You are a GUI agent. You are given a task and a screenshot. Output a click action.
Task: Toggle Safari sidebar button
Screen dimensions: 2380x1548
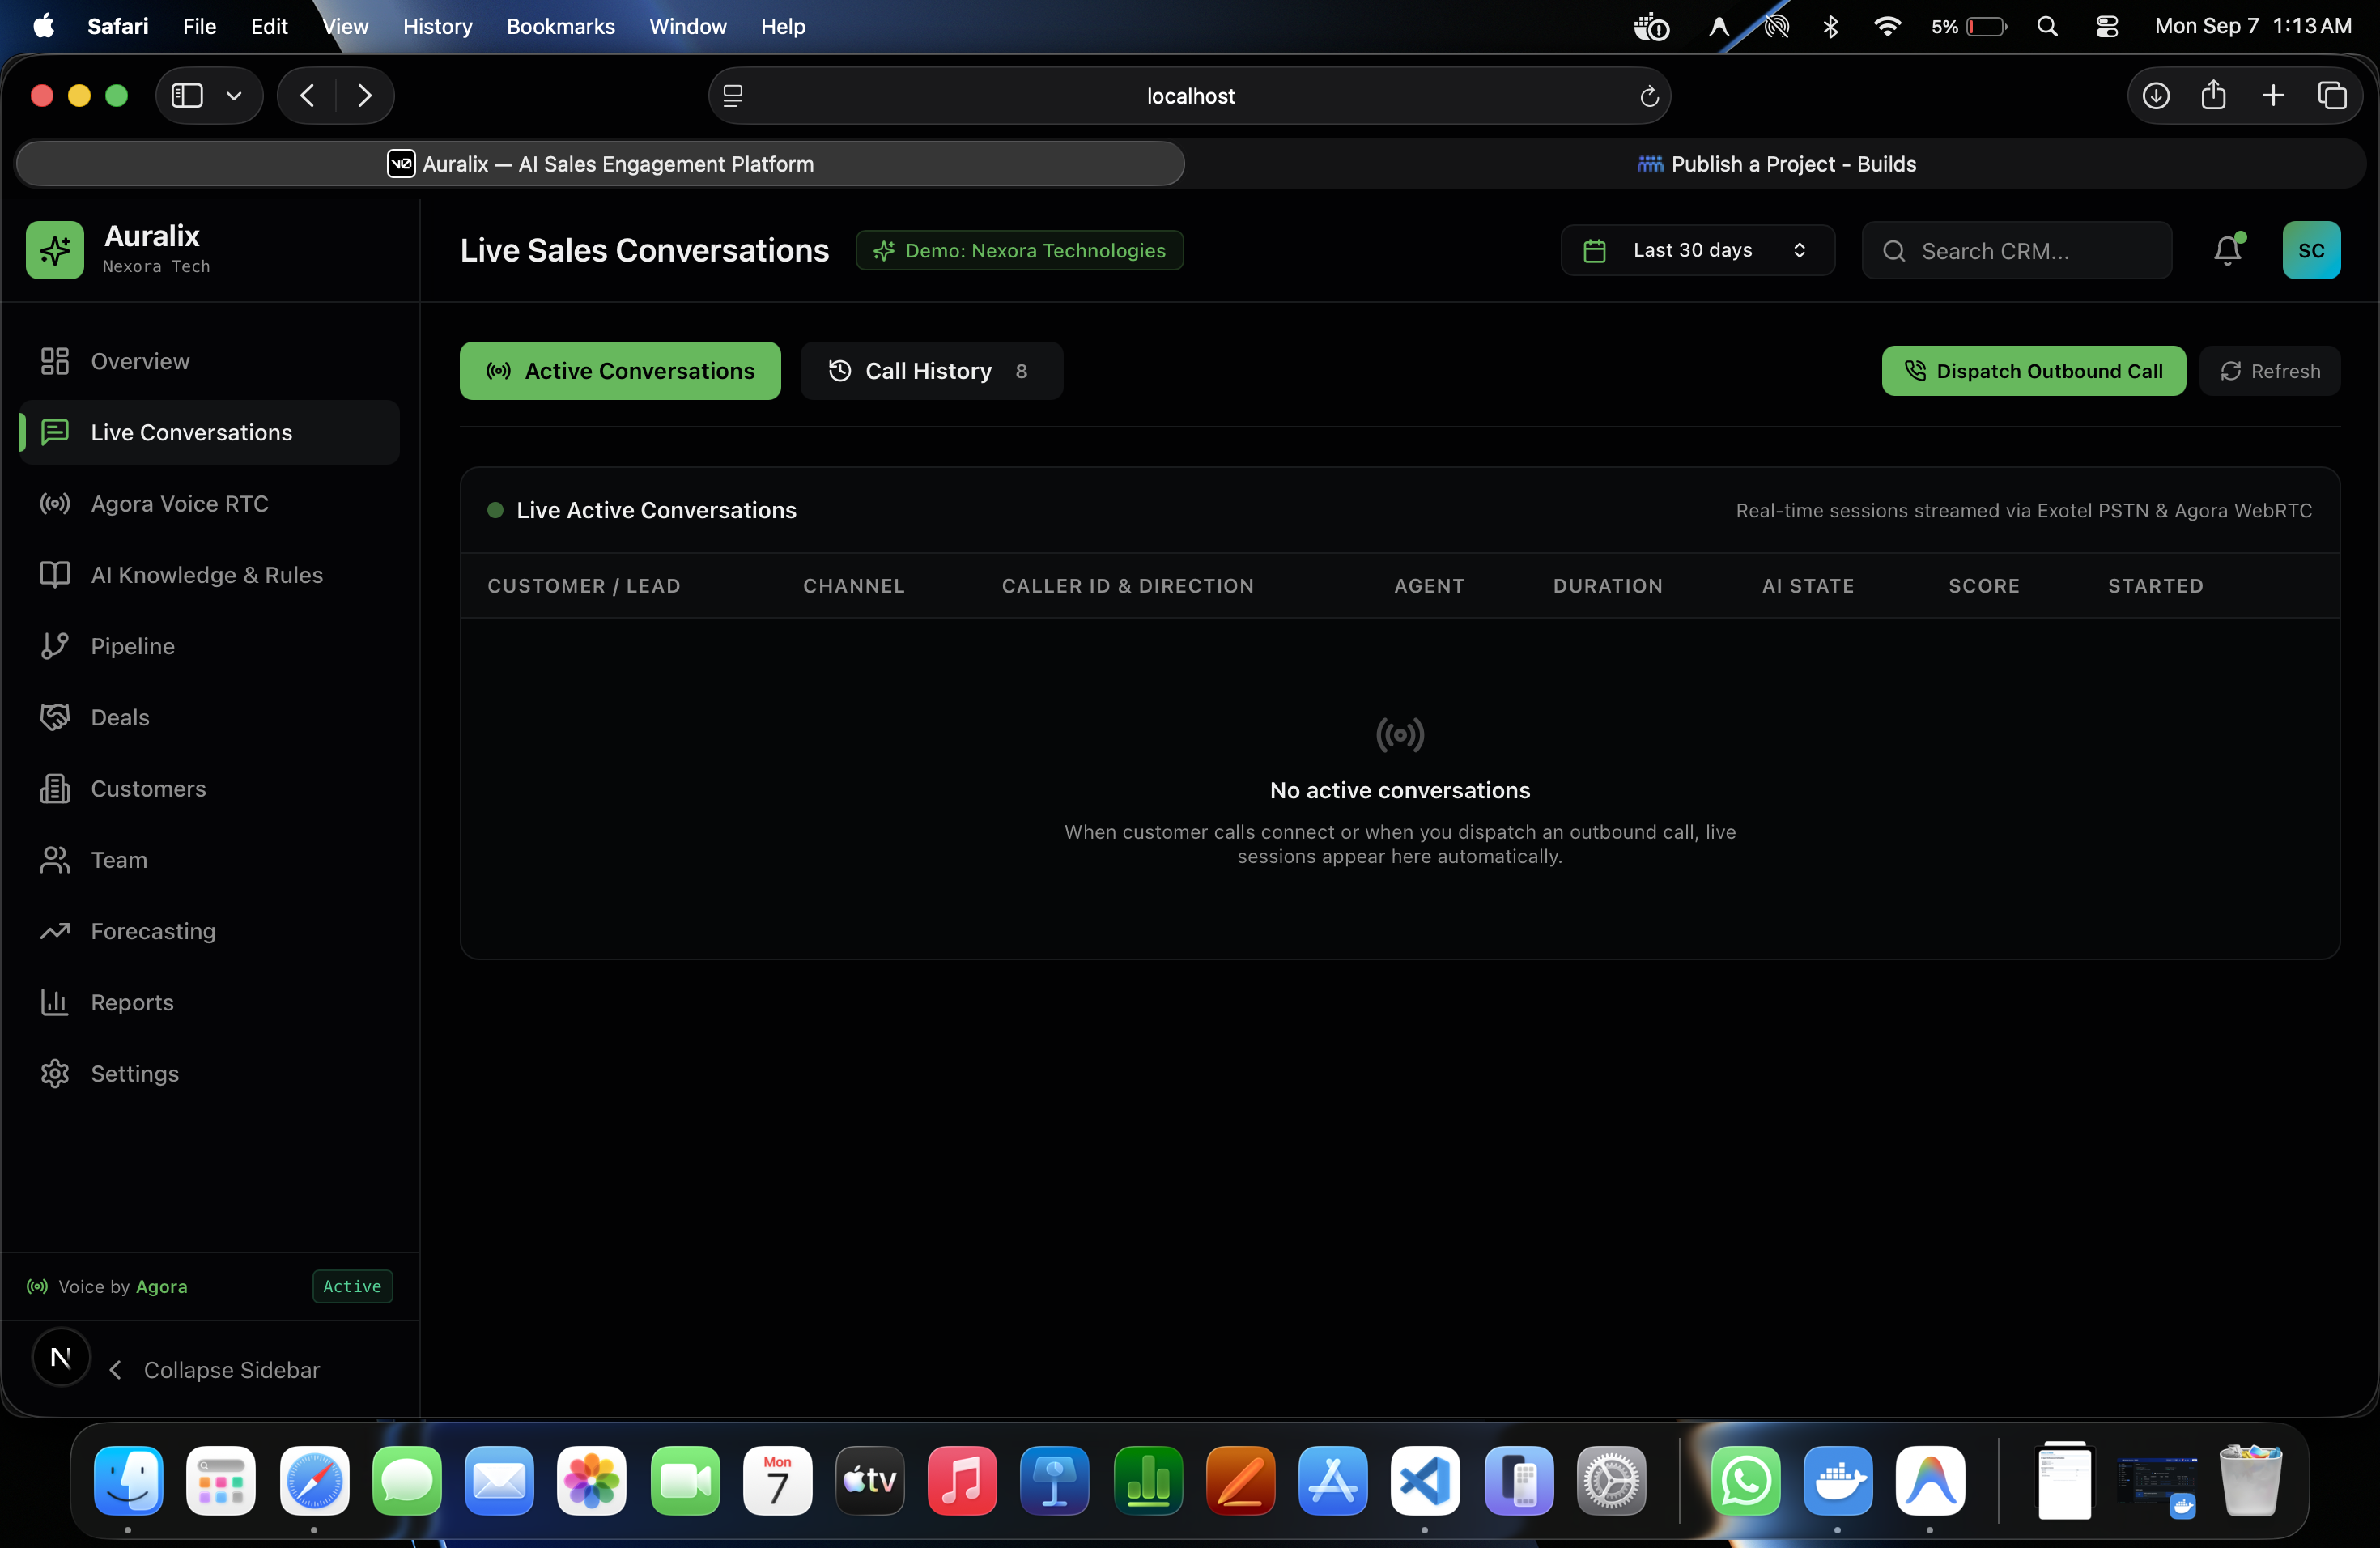(187, 95)
